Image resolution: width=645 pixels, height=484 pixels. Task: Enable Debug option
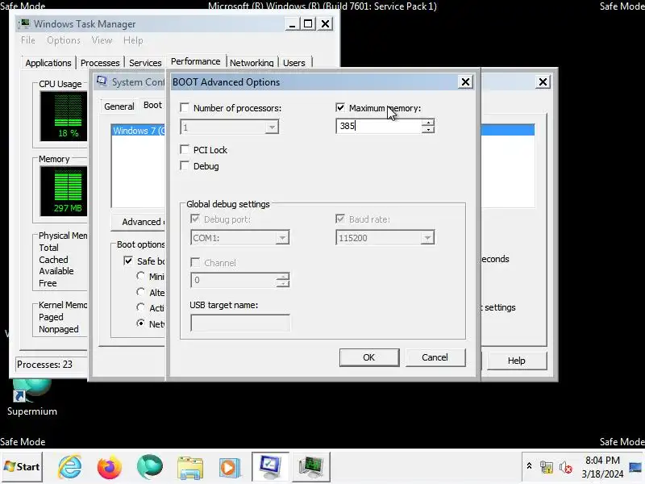click(185, 166)
